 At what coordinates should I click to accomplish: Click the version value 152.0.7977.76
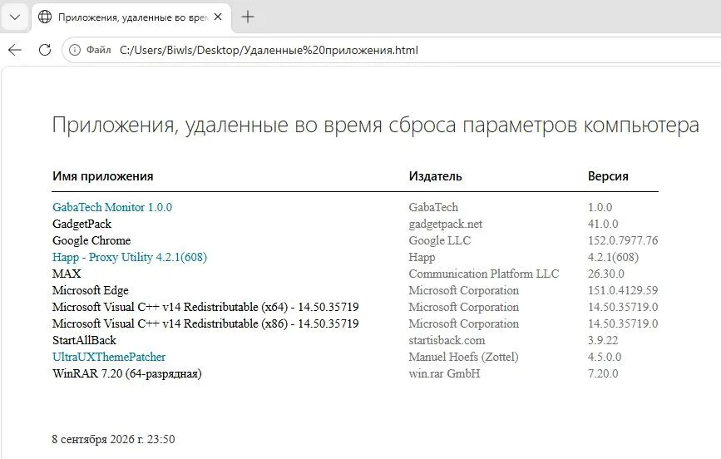pyautogui.click(x=623, y=240)
